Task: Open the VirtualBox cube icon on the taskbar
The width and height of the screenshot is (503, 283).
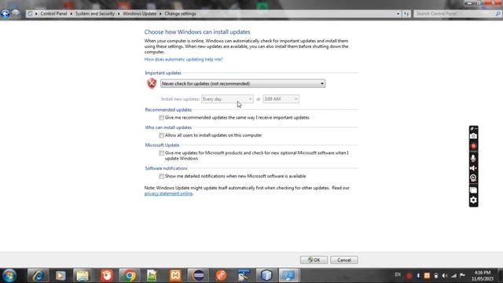Action: [x=266, y=276]
